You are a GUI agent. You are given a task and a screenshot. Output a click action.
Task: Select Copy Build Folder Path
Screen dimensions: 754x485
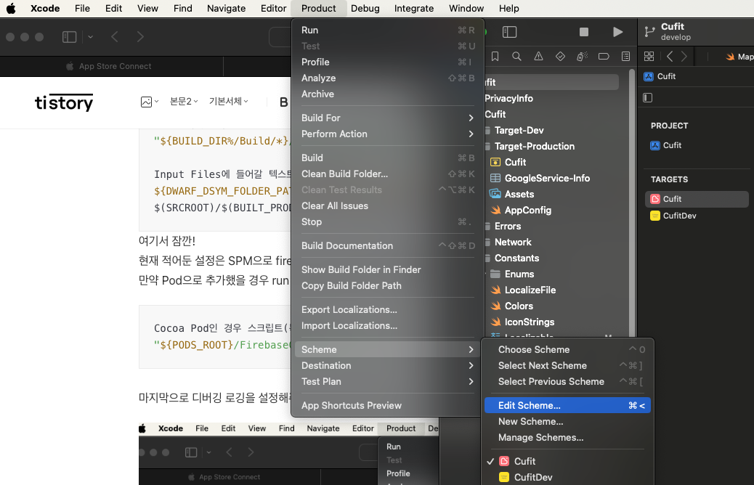tap(388, 285)
